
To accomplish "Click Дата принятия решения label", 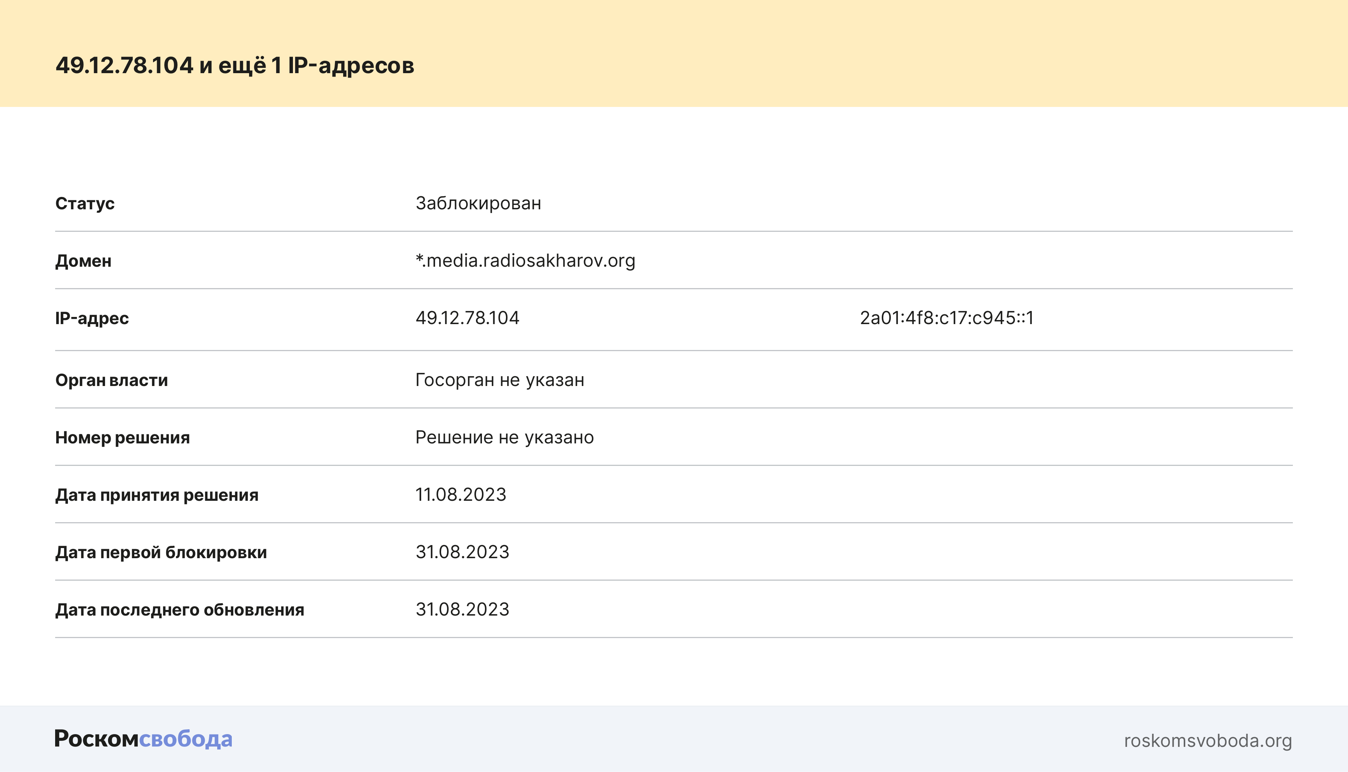I will [x=157, y=495].
